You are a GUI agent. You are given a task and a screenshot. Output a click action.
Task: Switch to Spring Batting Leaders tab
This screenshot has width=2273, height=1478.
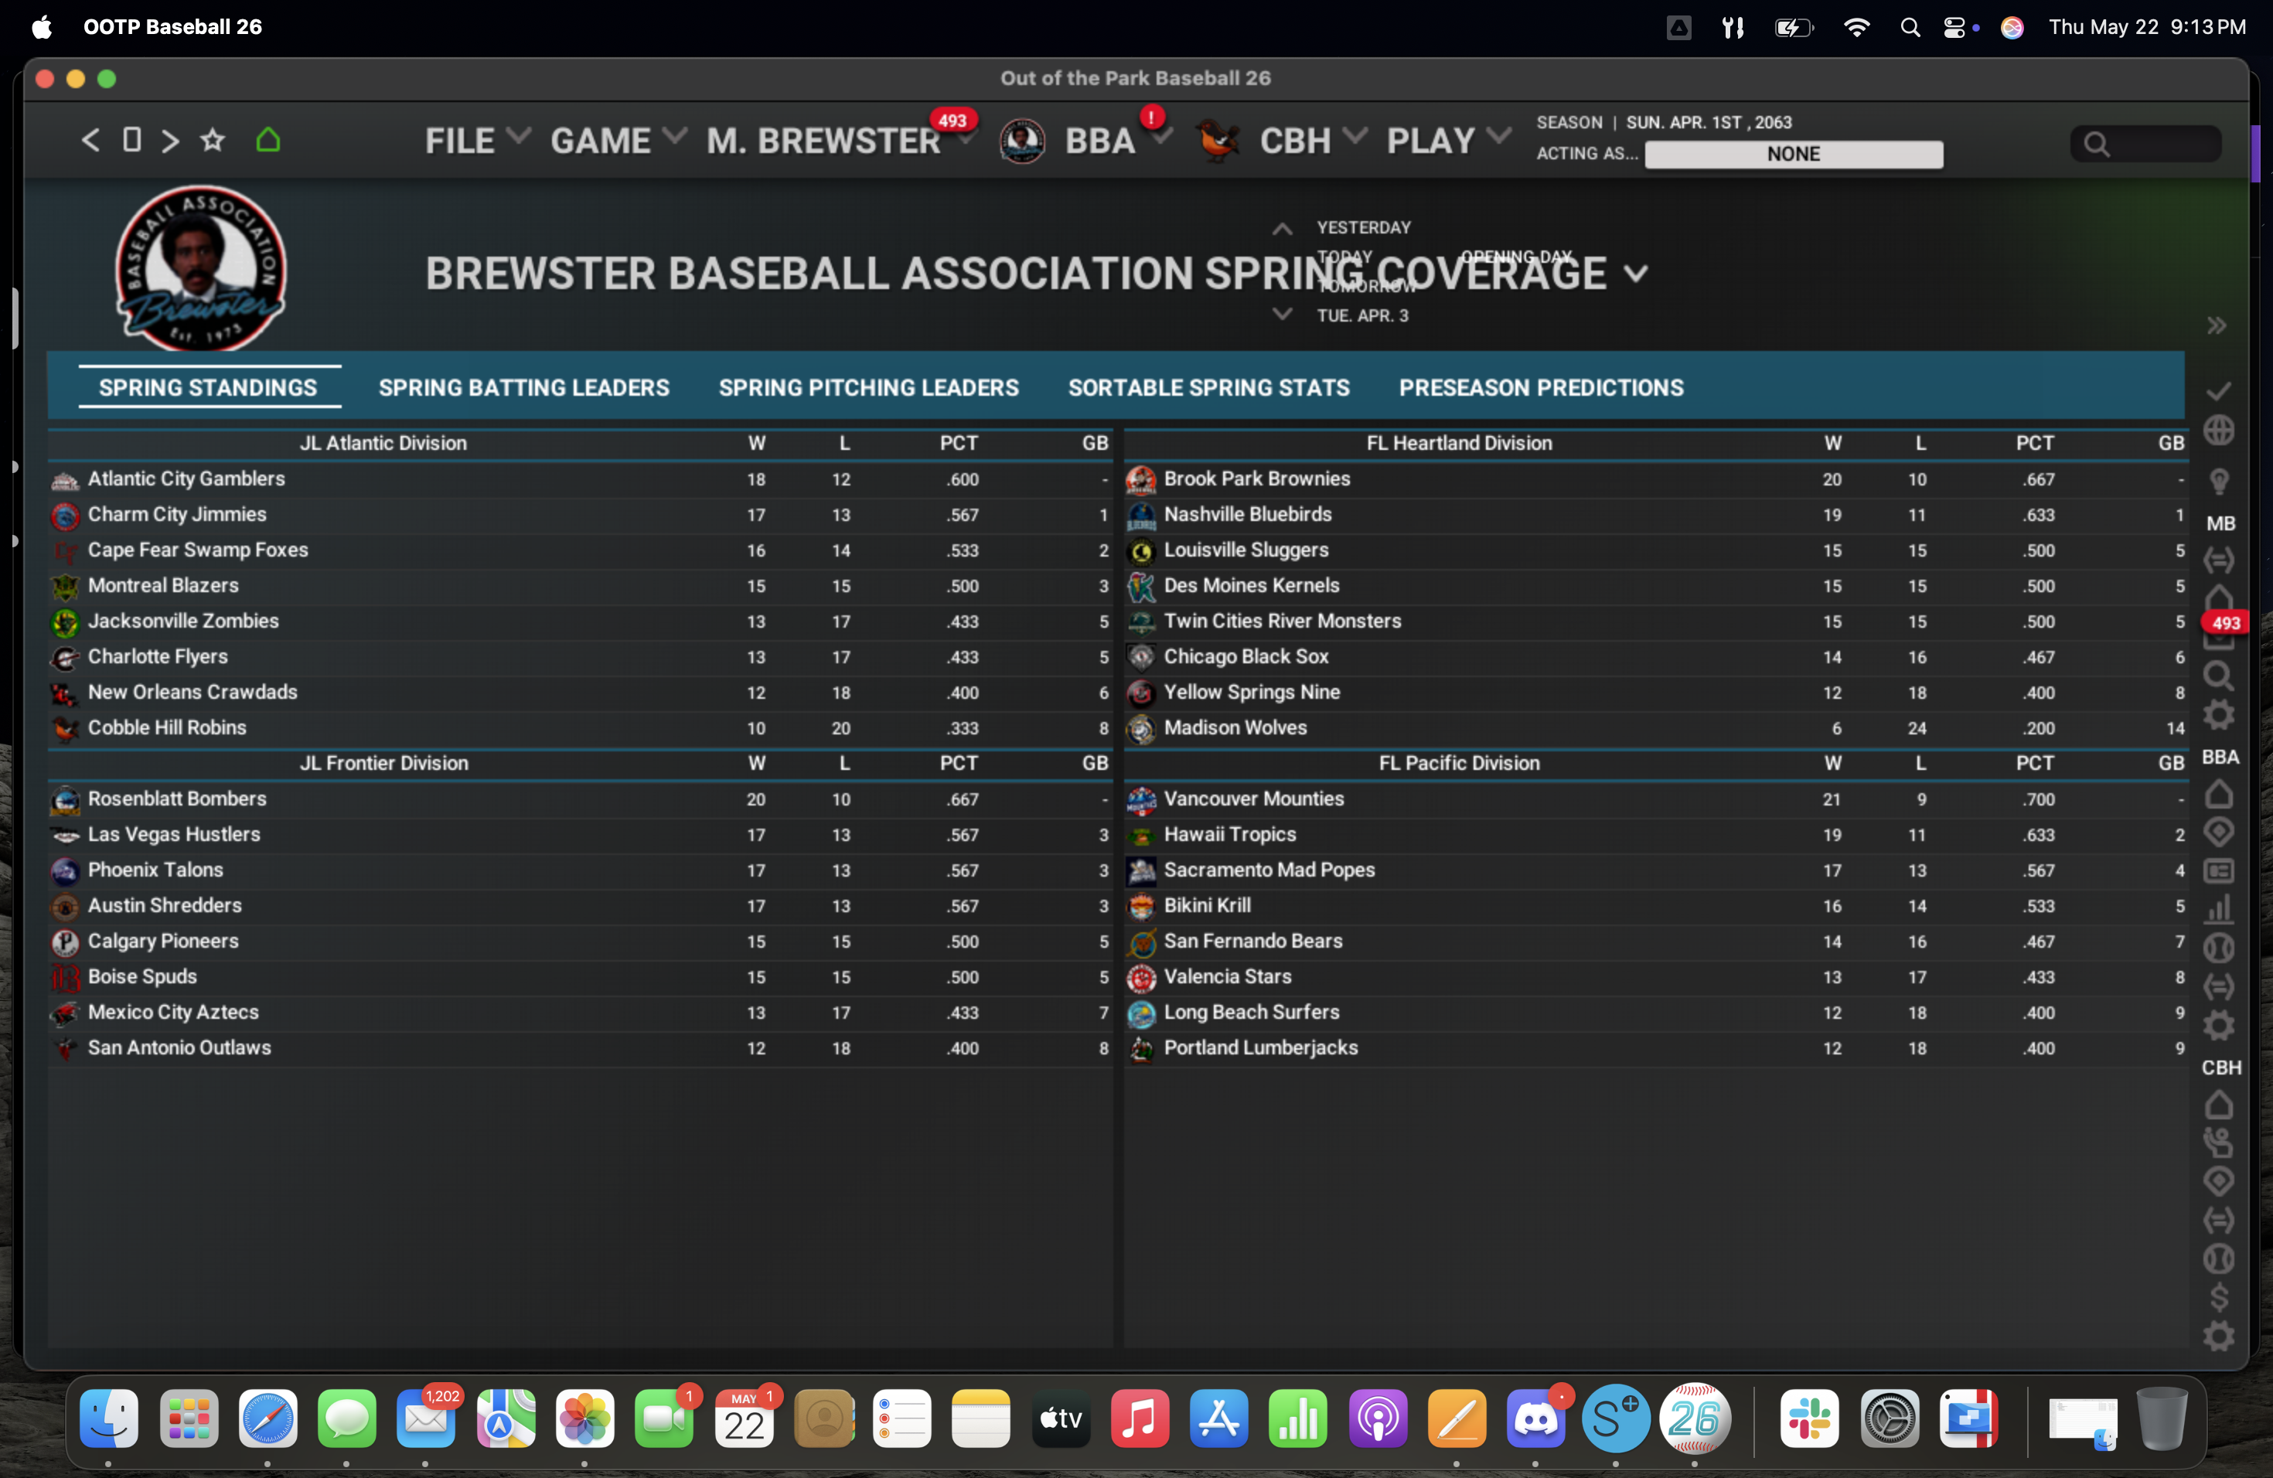click(523, 387)
